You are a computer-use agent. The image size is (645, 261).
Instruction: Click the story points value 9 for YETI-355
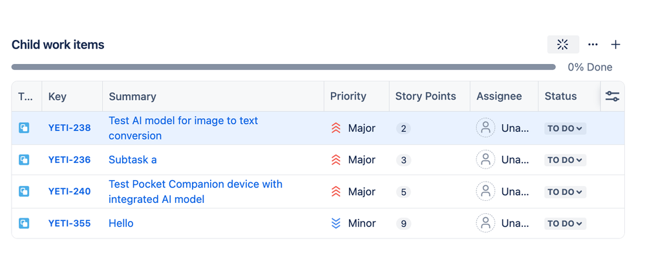tap(404, 224)
